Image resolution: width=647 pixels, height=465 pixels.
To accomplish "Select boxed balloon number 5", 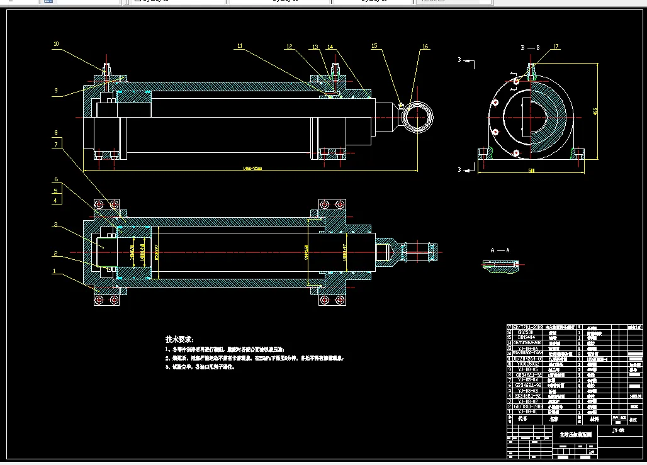I will [57, 190].
